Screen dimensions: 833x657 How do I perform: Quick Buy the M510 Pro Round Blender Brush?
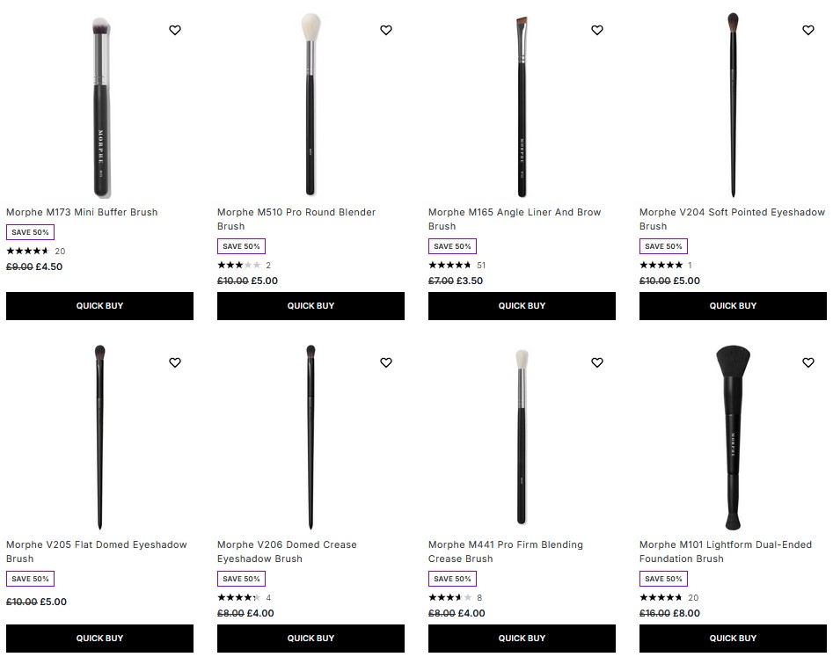click(x=311, y=306)
